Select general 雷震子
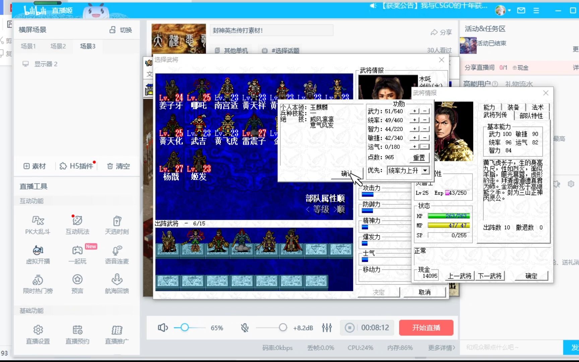The image size is (579, 362). [254, 130]
